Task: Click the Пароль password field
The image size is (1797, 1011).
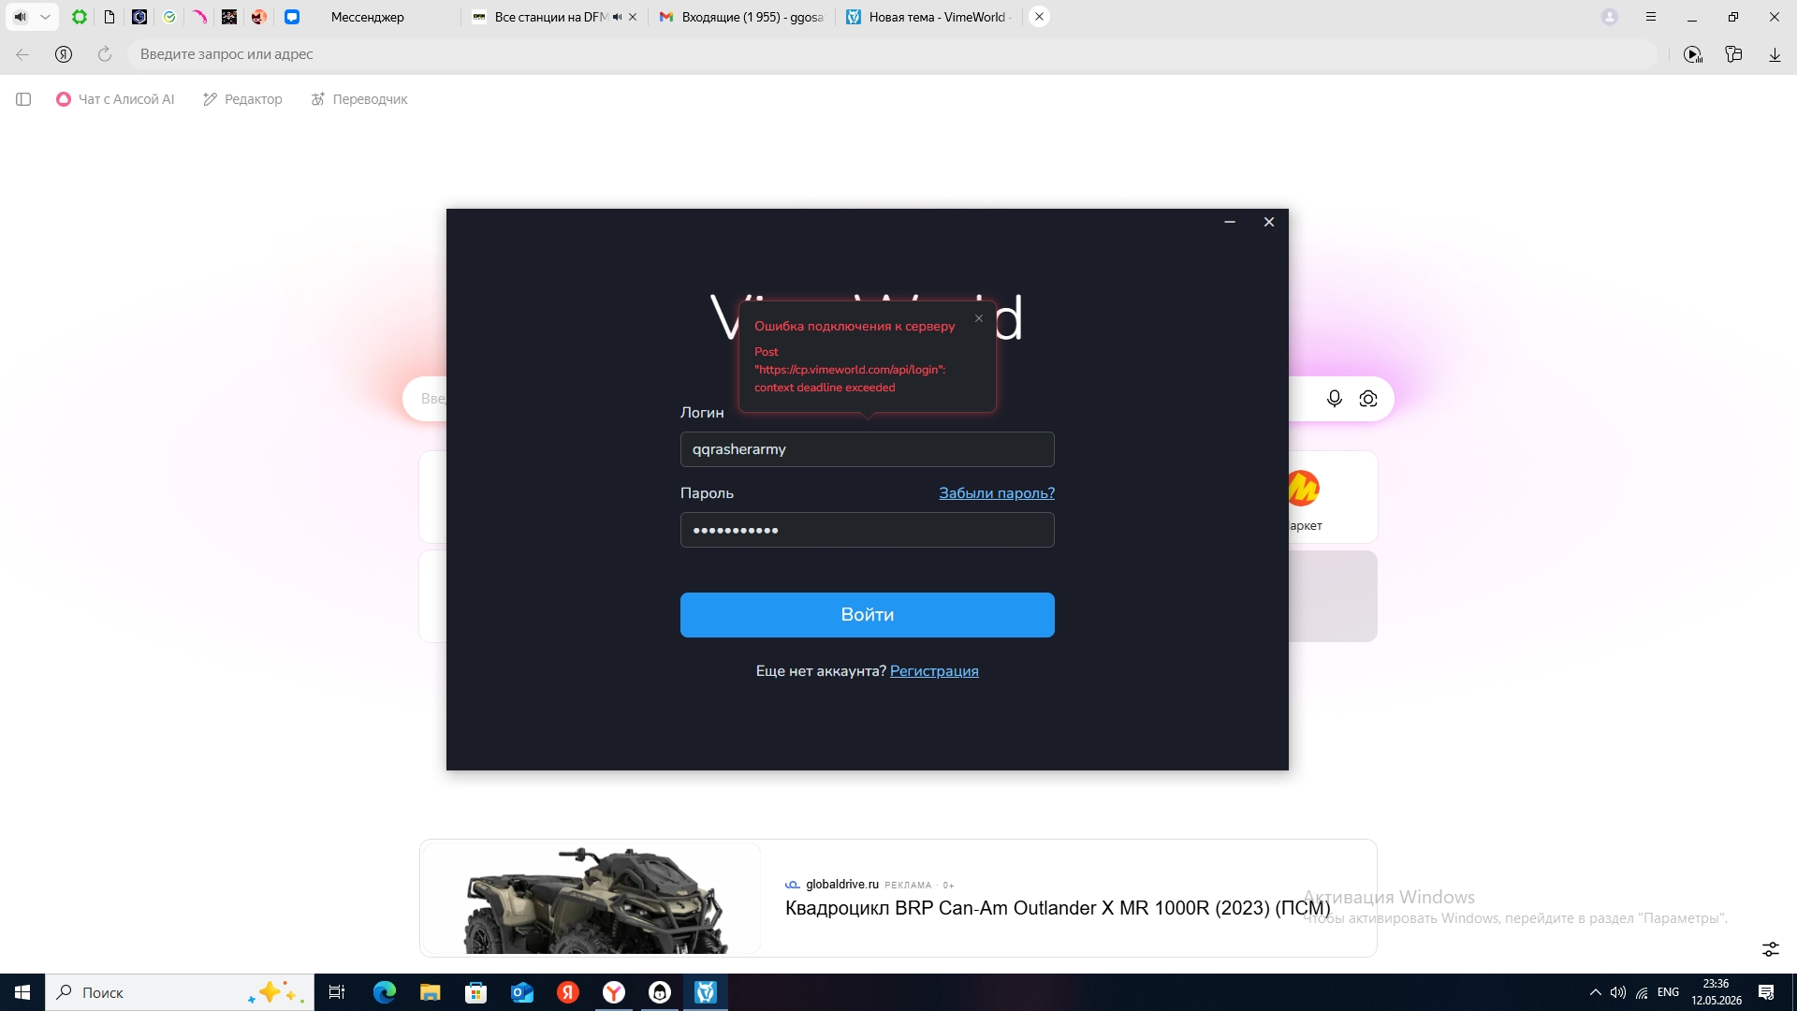Action: click(x=868, y=530)
